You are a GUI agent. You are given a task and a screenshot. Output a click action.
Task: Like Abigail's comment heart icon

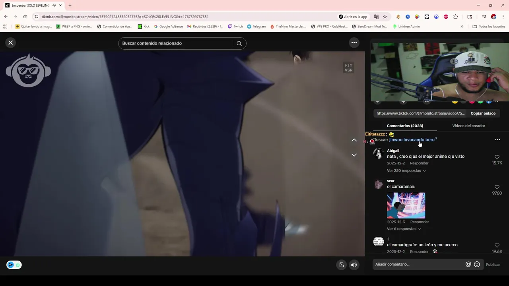[x=497, y=157]
